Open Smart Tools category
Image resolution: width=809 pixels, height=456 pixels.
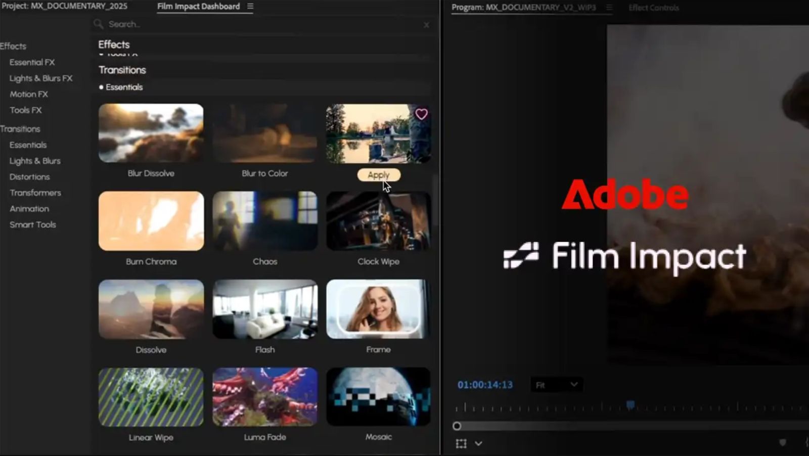[32, 224]
